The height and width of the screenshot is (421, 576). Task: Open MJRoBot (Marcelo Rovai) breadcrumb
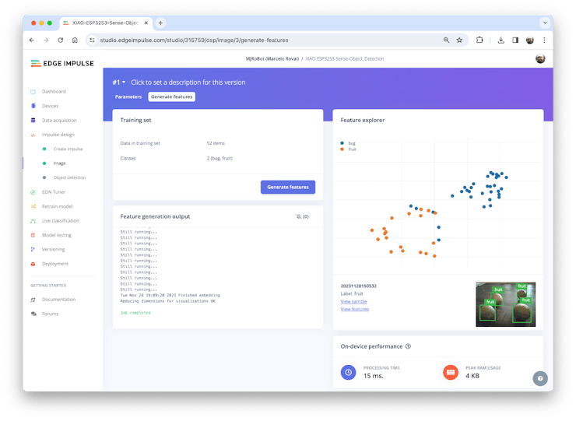[272, 59]
